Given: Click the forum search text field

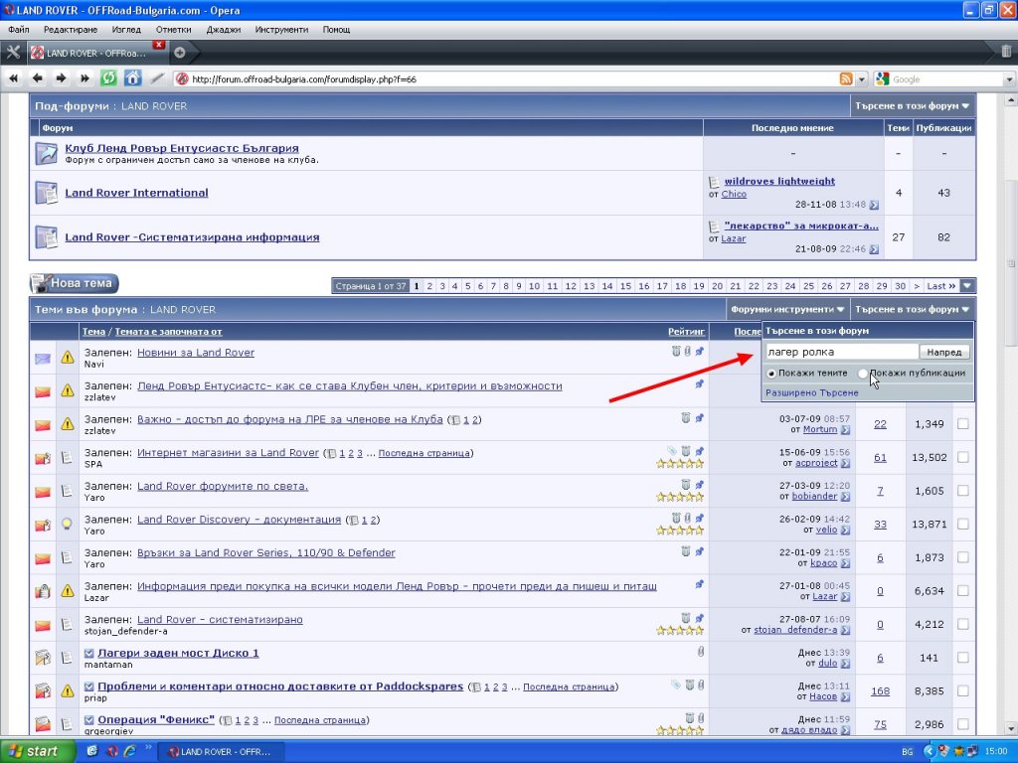Looking at the screenshot, I should 840,352.
